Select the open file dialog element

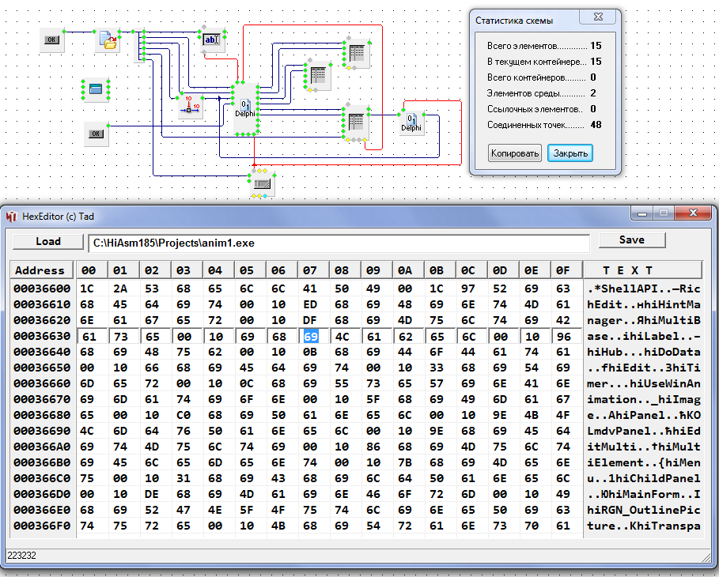coord(107,40)
